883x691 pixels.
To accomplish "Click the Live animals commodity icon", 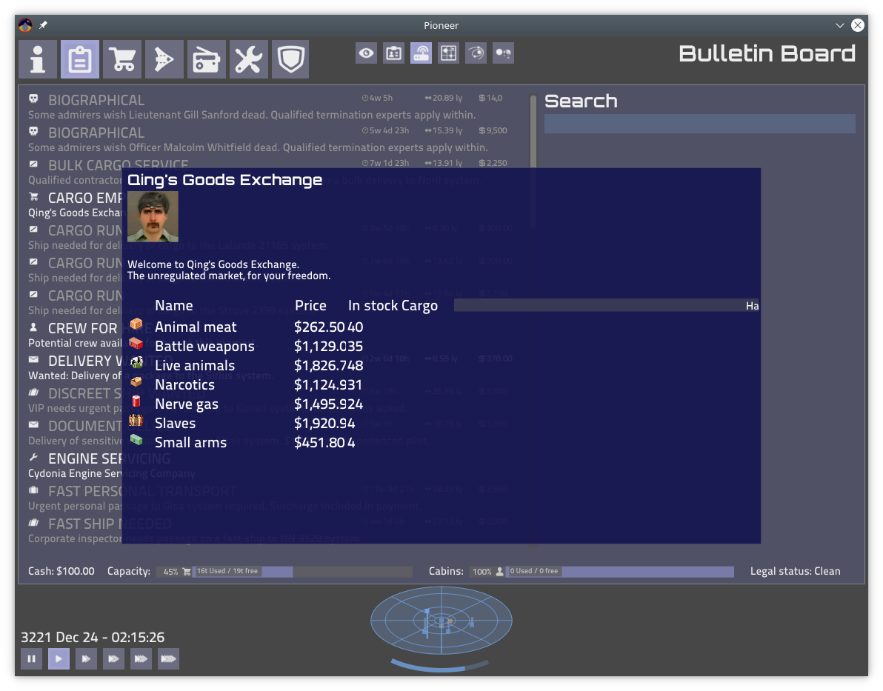I will tap(136, 362).
